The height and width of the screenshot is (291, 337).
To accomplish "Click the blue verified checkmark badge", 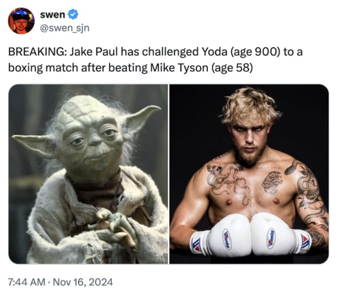I will point(73,15).
